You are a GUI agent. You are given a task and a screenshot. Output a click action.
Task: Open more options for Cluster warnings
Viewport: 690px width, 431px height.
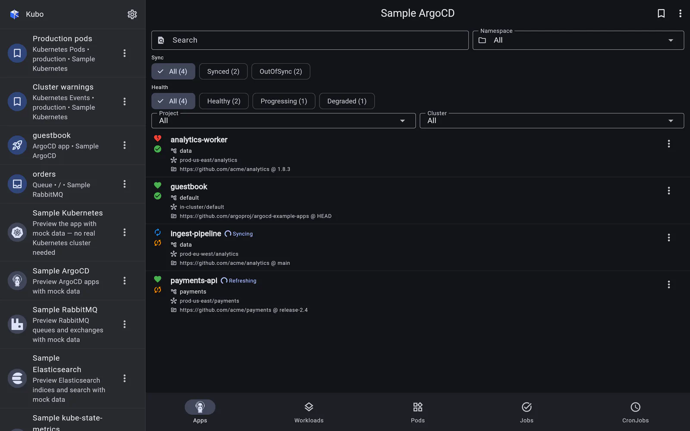click(125, 101)
